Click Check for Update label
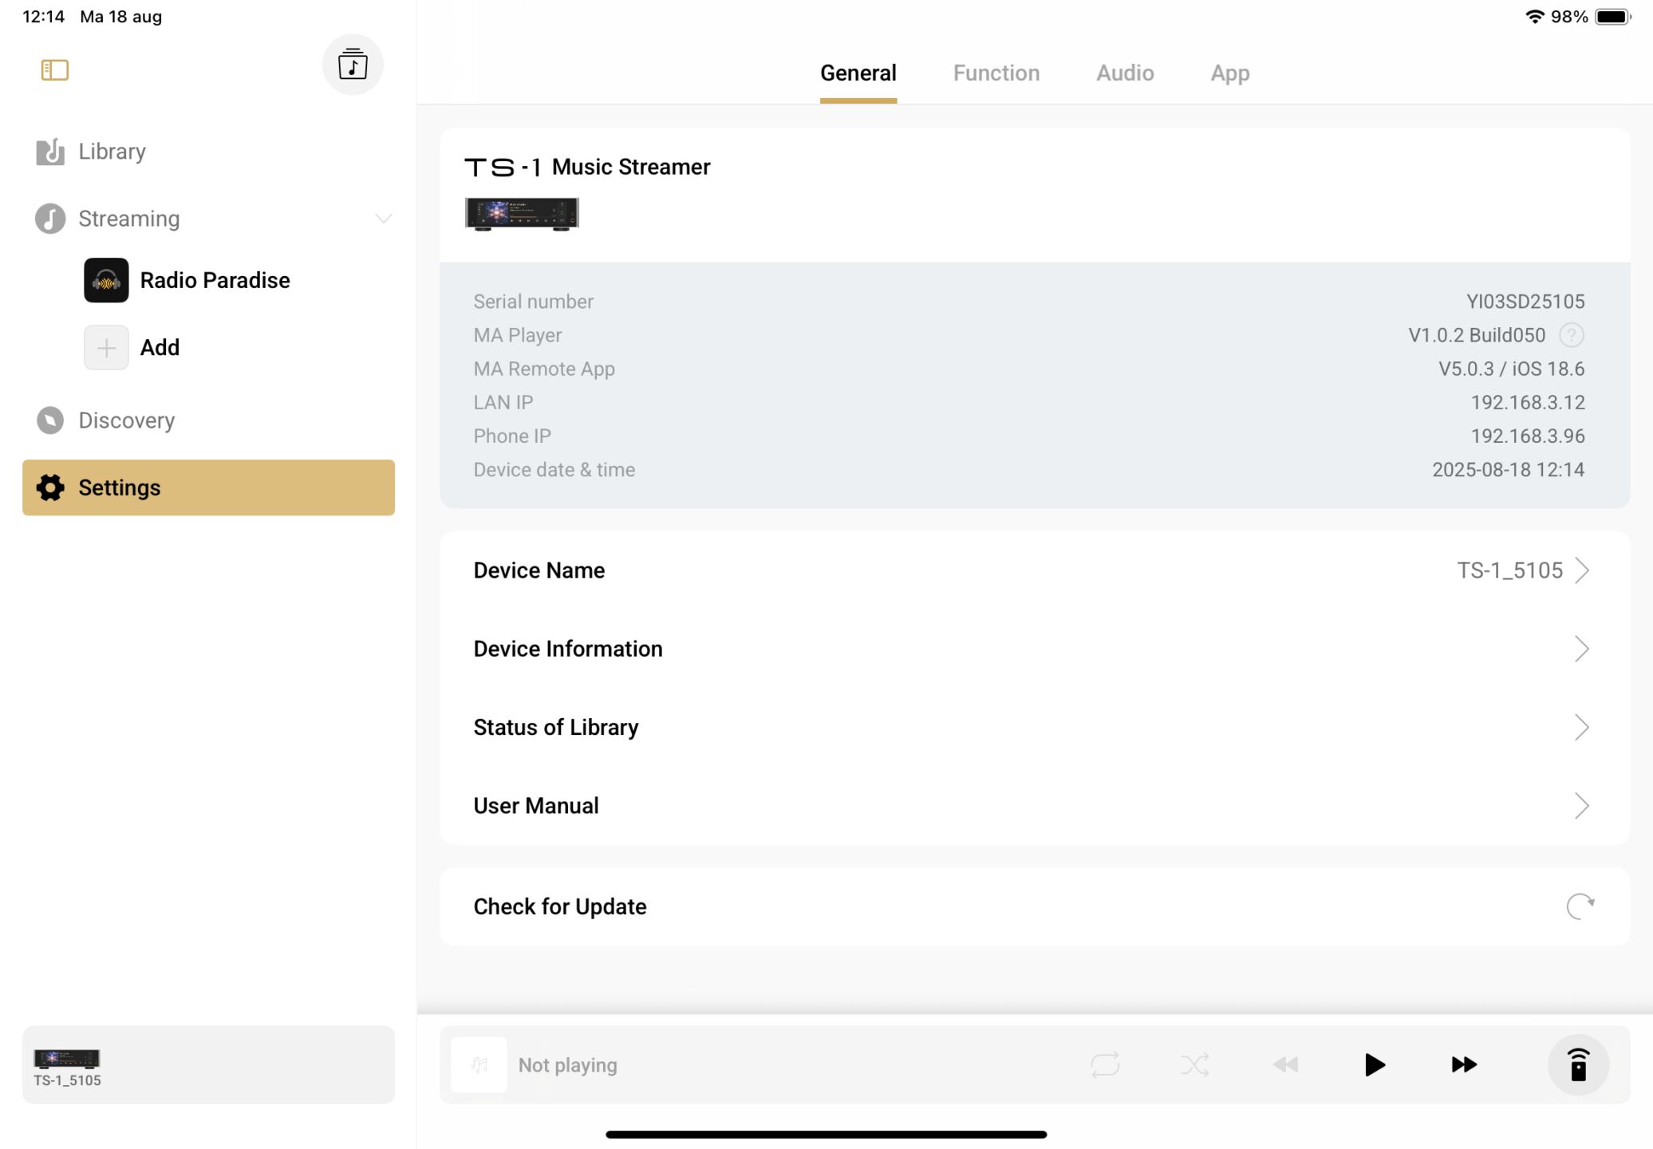Image resolution: width=1653 pixels, height=1149 pixels. [x=560, y=906]
